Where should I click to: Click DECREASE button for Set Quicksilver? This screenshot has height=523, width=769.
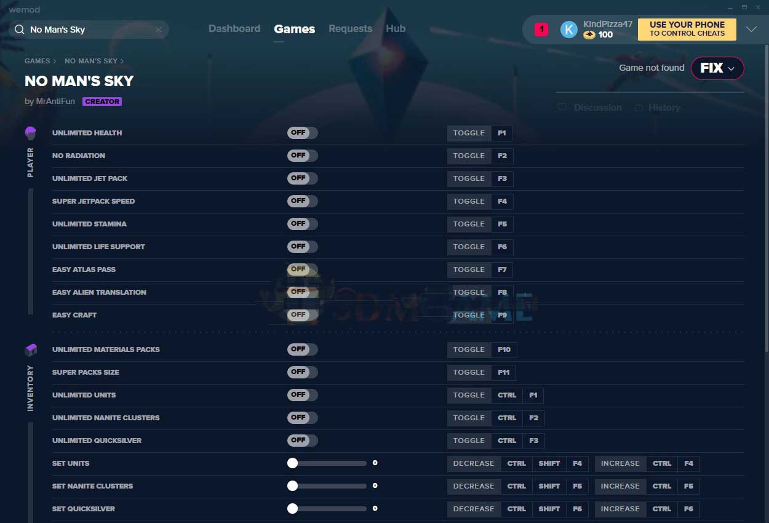(x=474, y=509)
